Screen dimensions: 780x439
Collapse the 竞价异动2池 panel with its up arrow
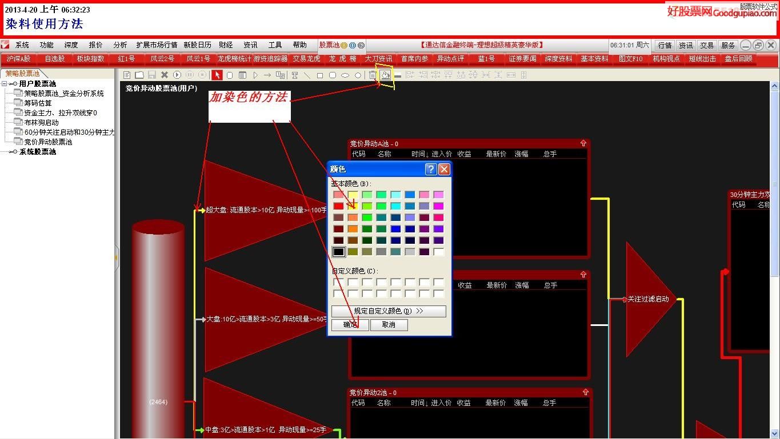[x=585, y=392]
